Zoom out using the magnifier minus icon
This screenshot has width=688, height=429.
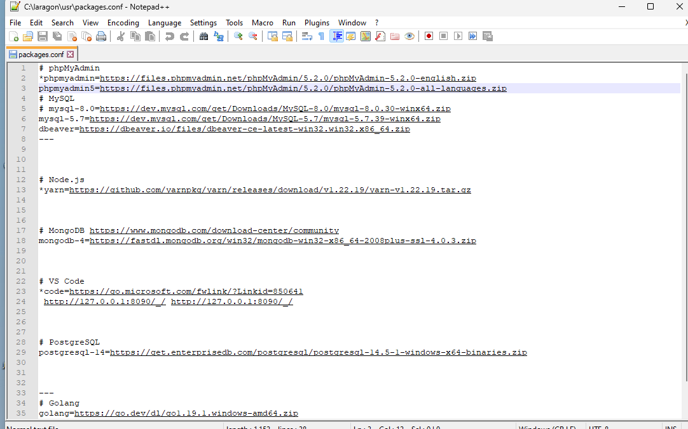[252, 36]
